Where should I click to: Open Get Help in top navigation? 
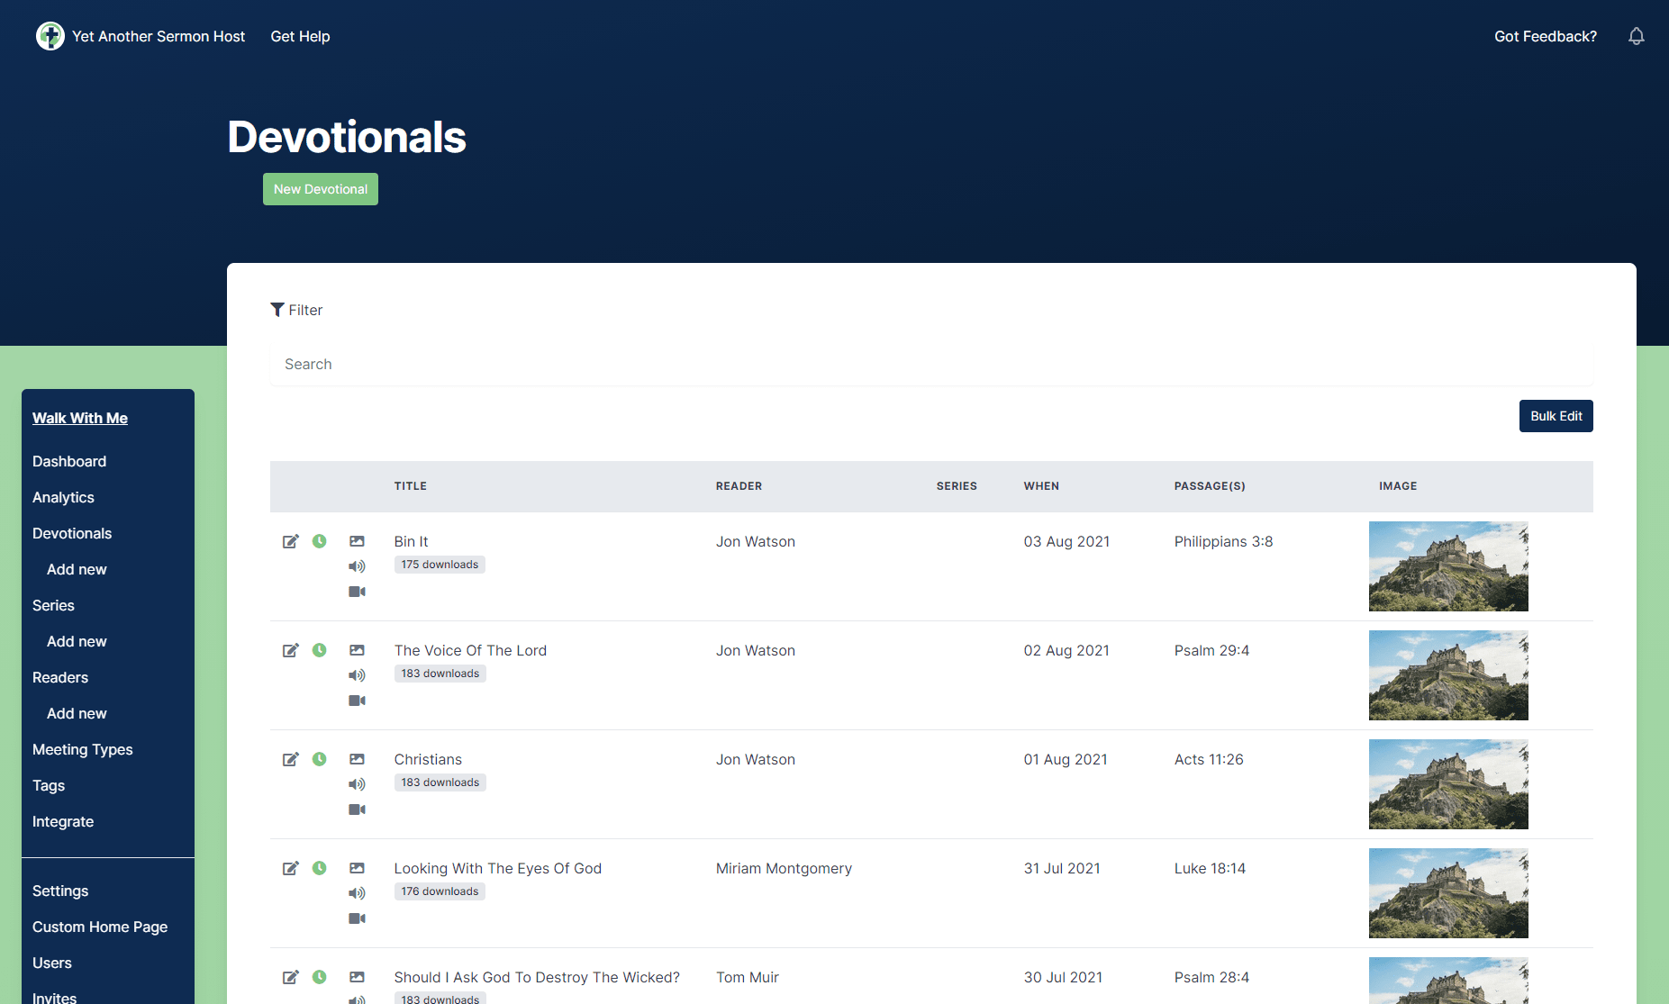coord(300,36)
